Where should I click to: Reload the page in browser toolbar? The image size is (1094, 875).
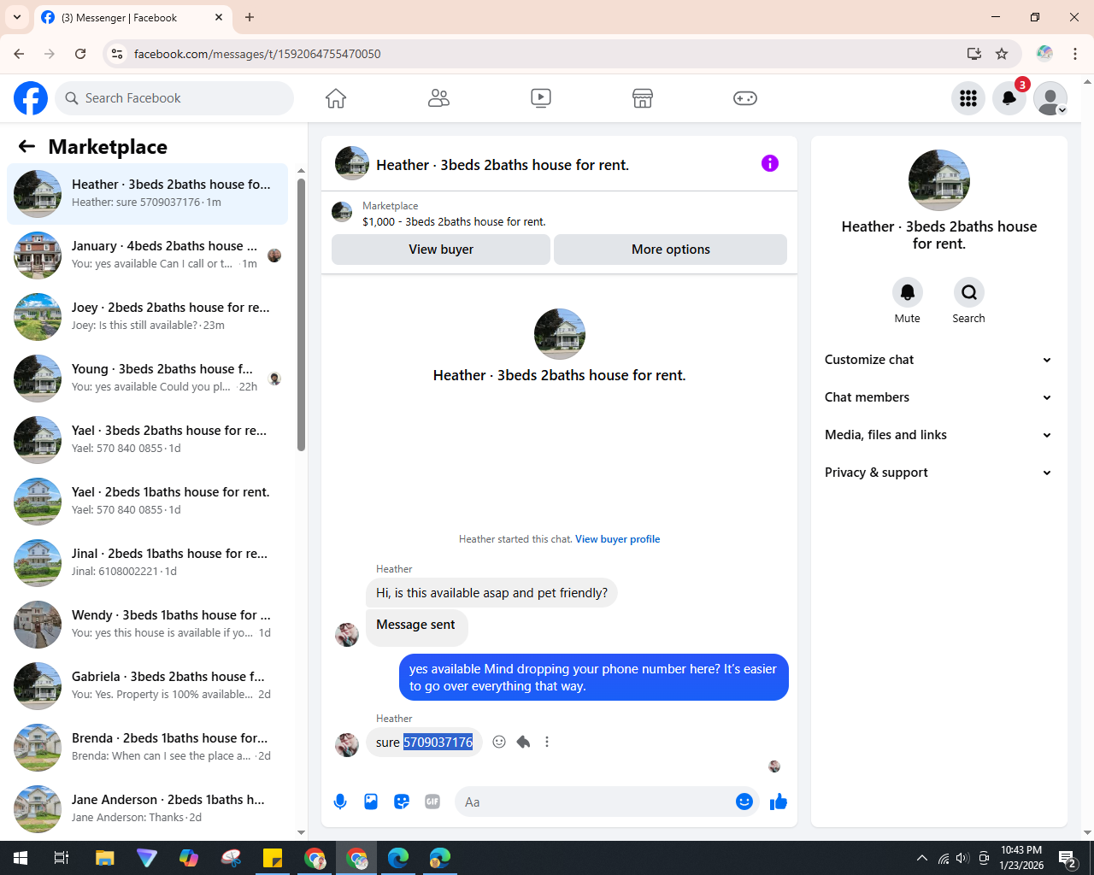pos(80,54)
